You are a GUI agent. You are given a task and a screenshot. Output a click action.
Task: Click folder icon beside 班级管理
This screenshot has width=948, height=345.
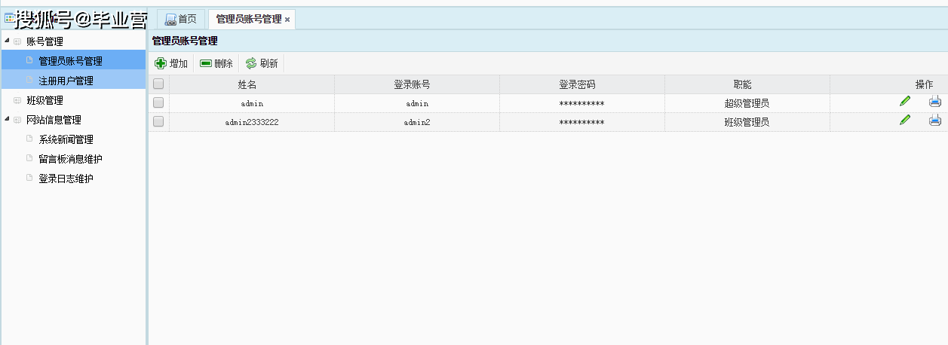point(17,100)
